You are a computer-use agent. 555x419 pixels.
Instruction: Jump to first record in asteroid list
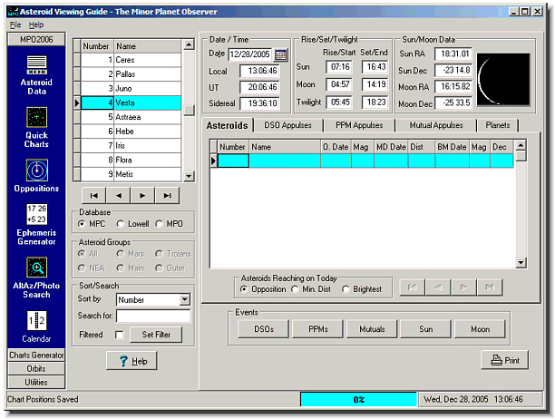pos(93,195)
